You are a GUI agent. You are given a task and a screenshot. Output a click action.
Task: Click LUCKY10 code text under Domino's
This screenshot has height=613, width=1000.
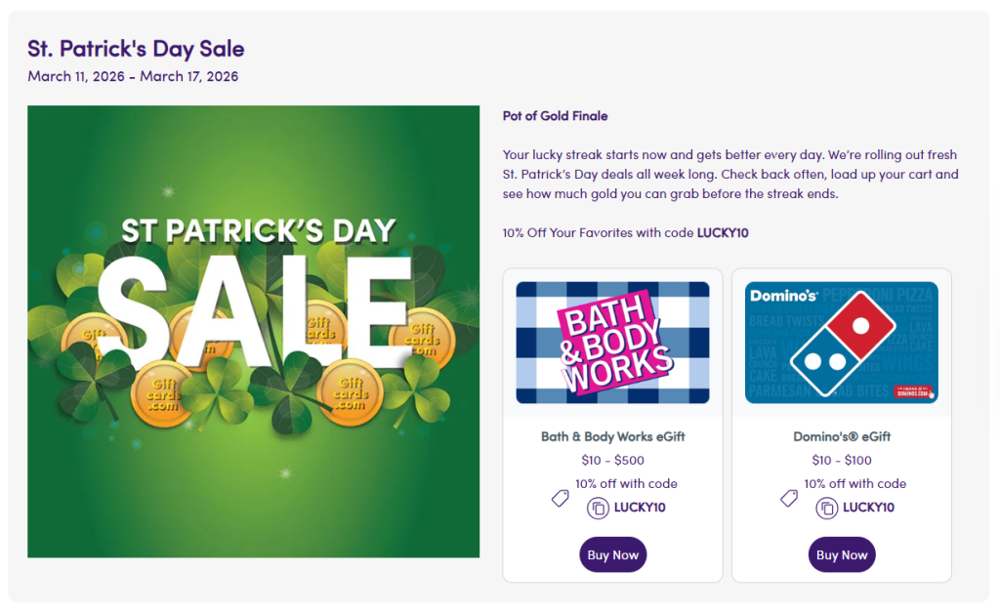[x=869, y=508]
